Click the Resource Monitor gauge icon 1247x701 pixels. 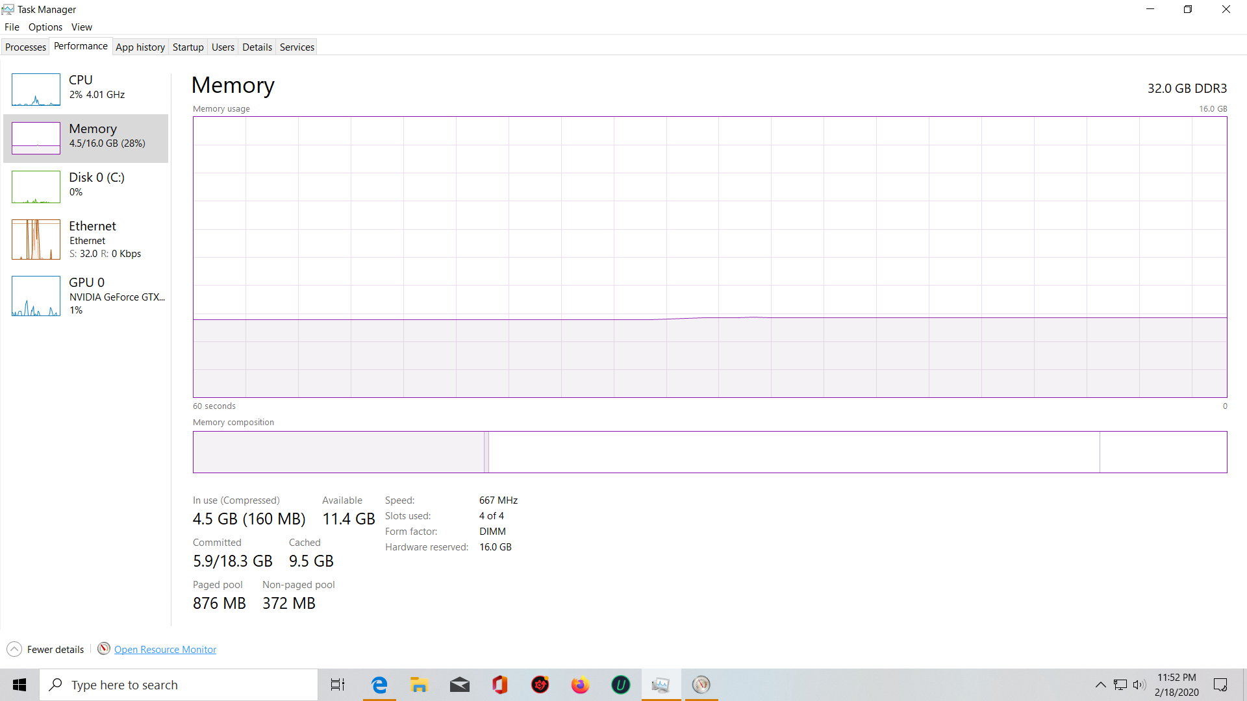(104, 648)
